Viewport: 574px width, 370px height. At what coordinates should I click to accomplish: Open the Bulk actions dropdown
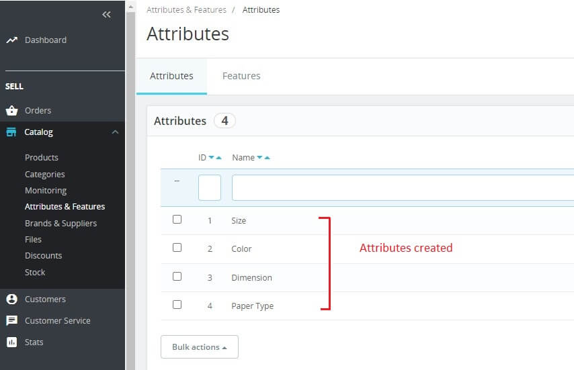pos(200,347)
